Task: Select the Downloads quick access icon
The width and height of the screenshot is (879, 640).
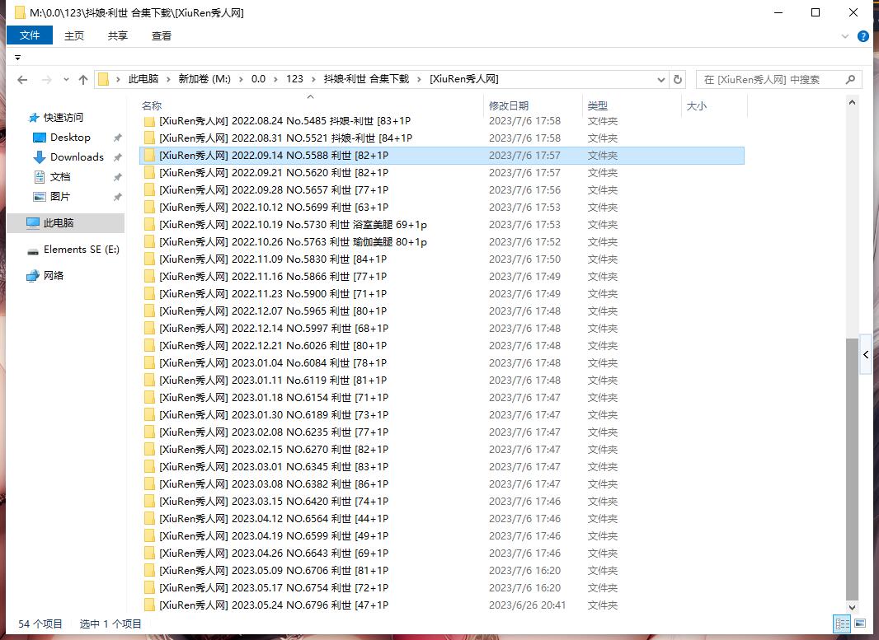Action: [39, 157]
